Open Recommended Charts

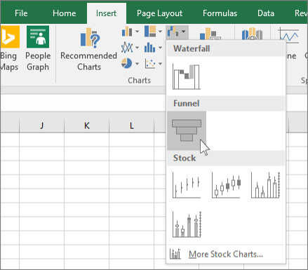coord(89,48)
